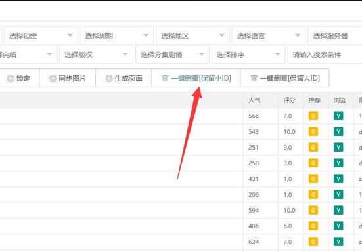Viewport: 362px width, 252px height.
Task: Click the 评分 column header
Action: click(289, 100)
